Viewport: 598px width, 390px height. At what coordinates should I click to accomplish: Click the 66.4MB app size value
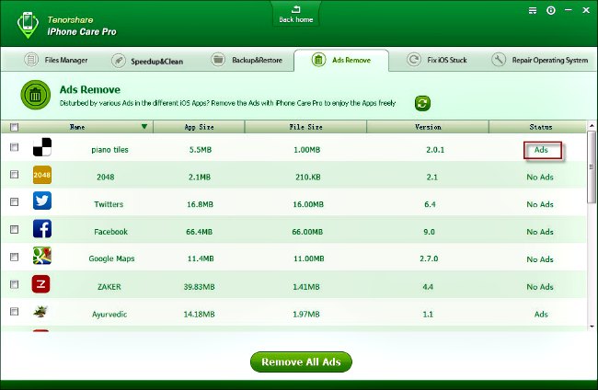tap(199, 232)
